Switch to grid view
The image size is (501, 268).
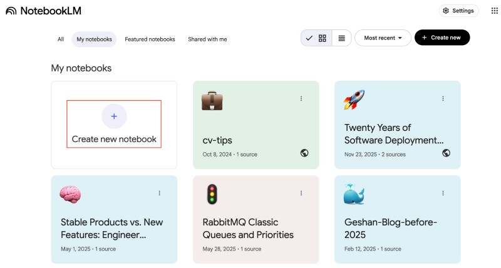(316, 38)
